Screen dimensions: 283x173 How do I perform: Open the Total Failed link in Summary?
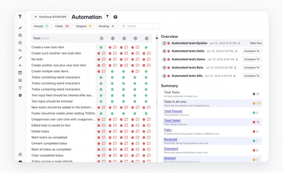pos(172,120)
